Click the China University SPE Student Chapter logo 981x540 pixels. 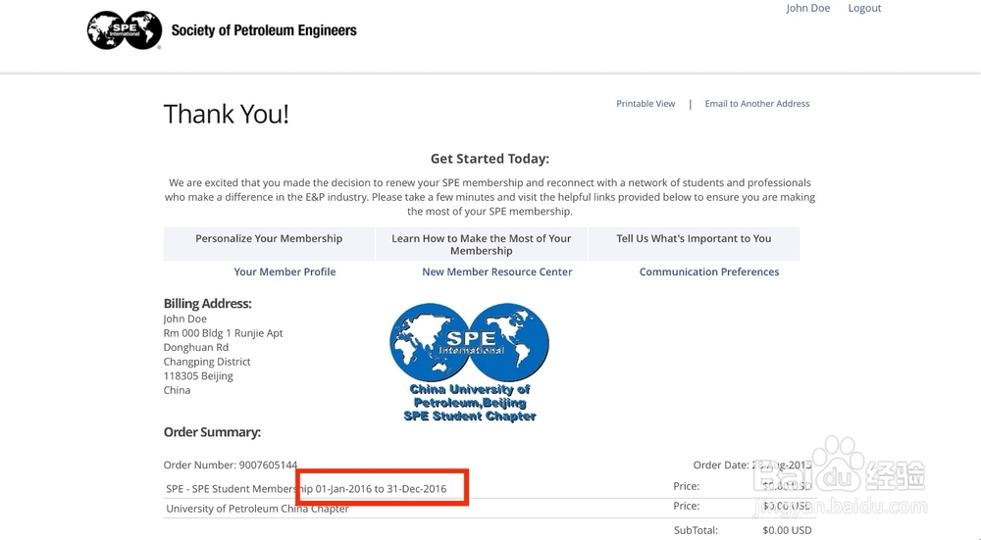pyautogui.click(x=469, y=363)
